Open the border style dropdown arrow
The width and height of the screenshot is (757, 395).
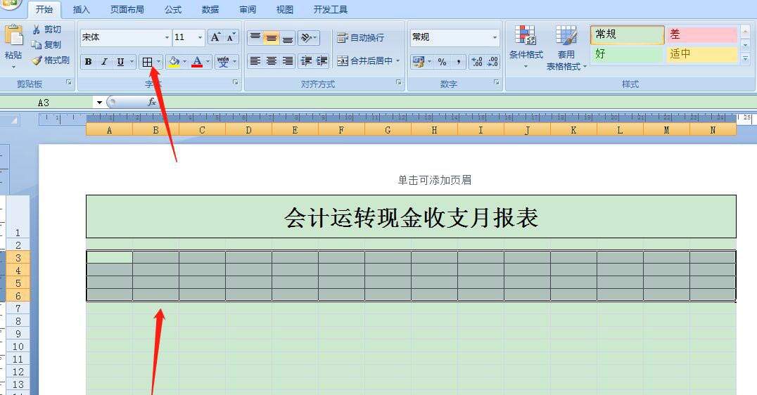click(158, 62)
